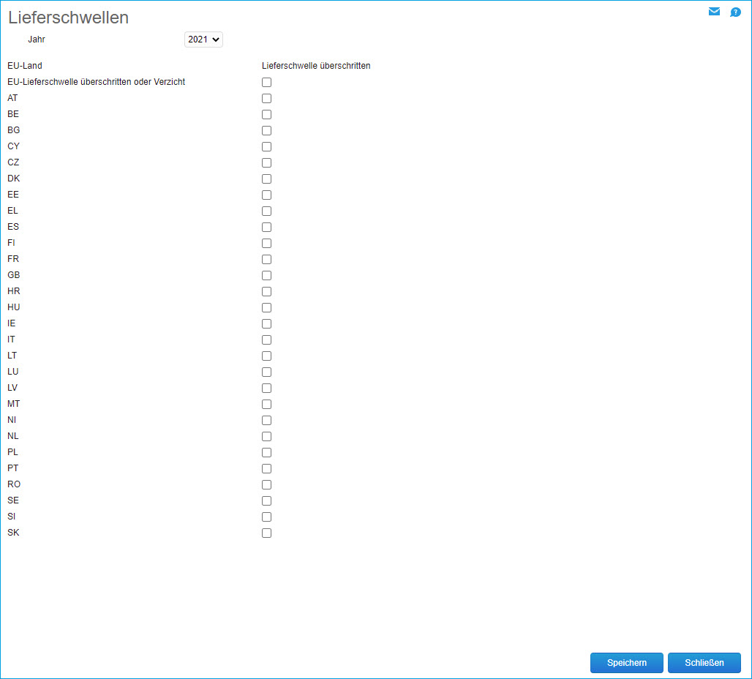Open the mail envelope icon
The height and width of the screenshot is (679, 752).
[714, 12]
